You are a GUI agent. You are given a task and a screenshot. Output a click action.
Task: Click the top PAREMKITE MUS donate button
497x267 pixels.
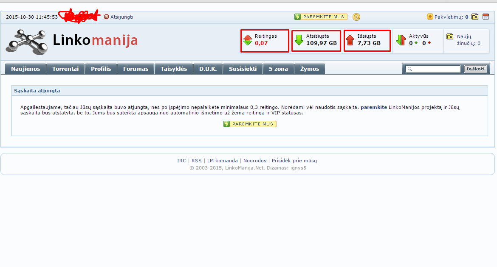tap(321, 17)
